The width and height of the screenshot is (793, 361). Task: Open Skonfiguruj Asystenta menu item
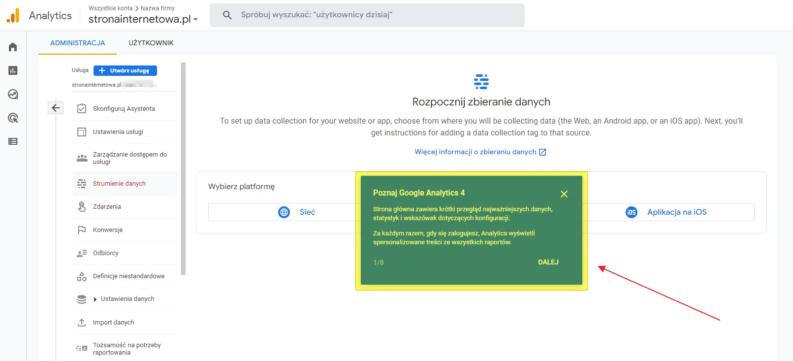[125, 109]
